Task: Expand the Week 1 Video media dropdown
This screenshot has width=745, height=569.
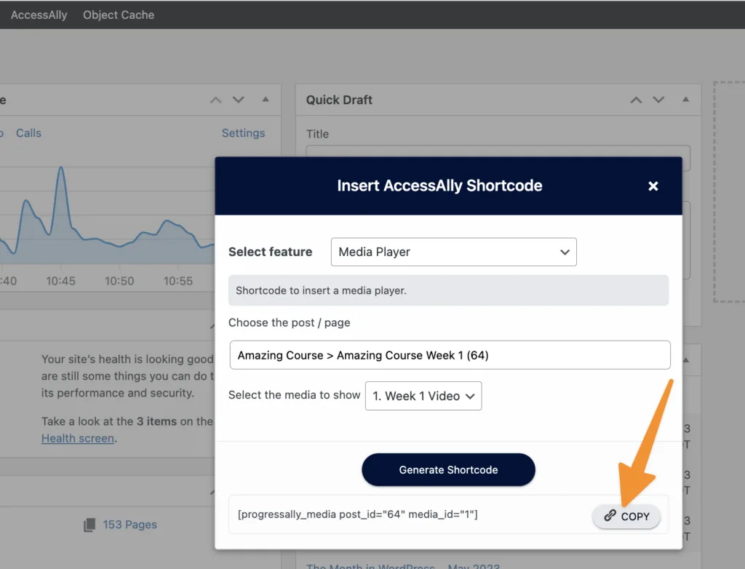Action: coord(423,396)
